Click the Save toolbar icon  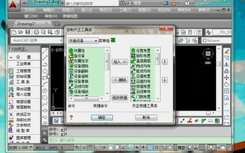click(x=28, y=32)
